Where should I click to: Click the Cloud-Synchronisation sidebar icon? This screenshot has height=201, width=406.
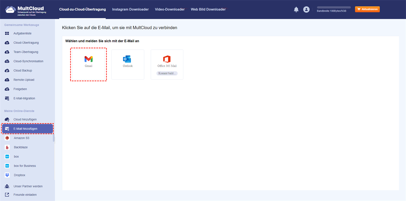[x=7, y=61]
